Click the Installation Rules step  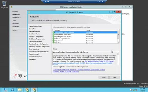(34, 34)
